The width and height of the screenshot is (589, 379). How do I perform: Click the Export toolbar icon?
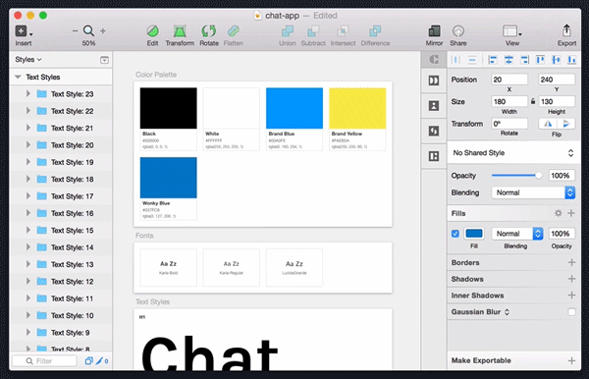point(566,31)
